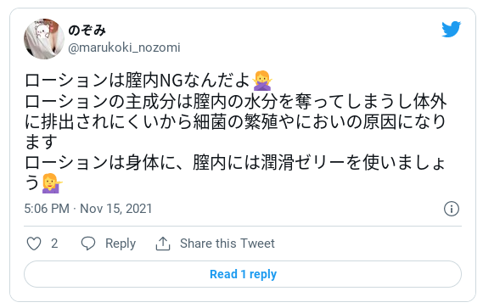The image size is (483, 308).
Task: Open the @marukoki_nozomi handle link
Action: click(x=124, y=48)
